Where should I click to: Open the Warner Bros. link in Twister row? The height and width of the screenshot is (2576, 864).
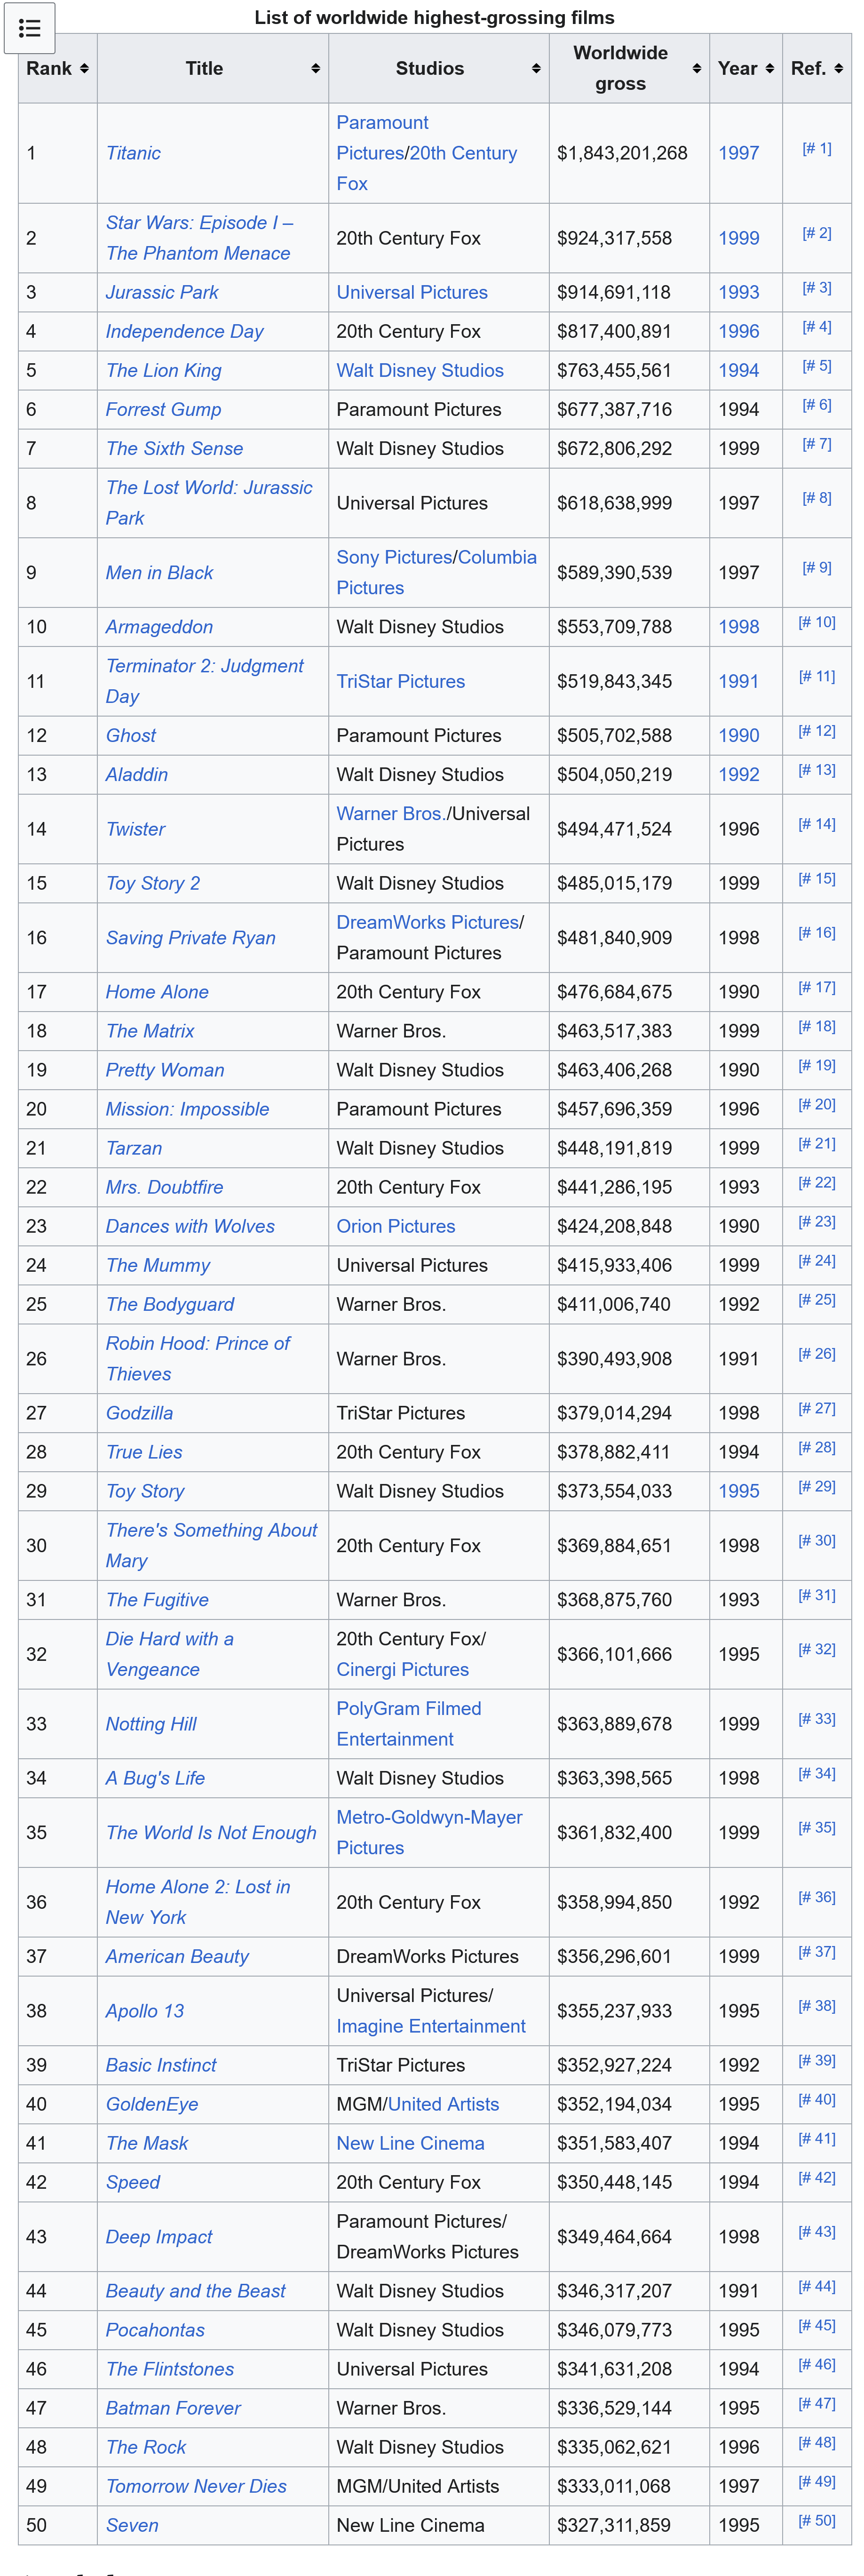click(391, 813)
